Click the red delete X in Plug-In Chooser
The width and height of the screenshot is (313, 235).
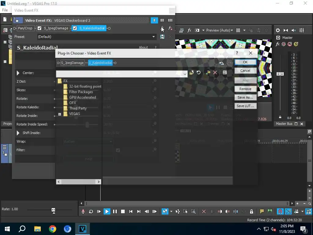point(215,73)
